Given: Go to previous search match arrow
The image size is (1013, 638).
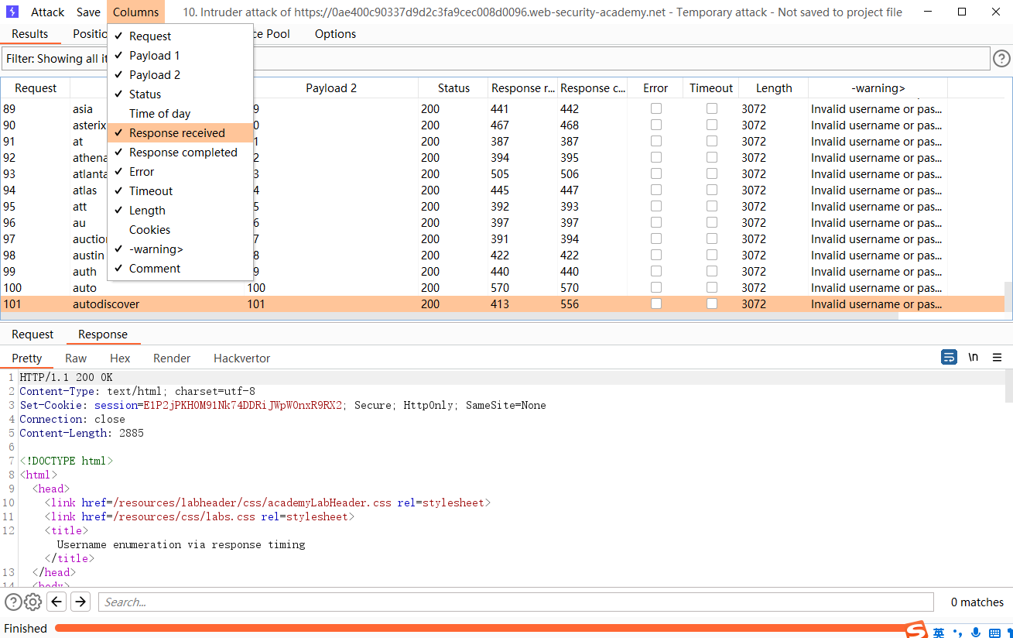Looking at the screenshot, I should (x=56, y=602).
